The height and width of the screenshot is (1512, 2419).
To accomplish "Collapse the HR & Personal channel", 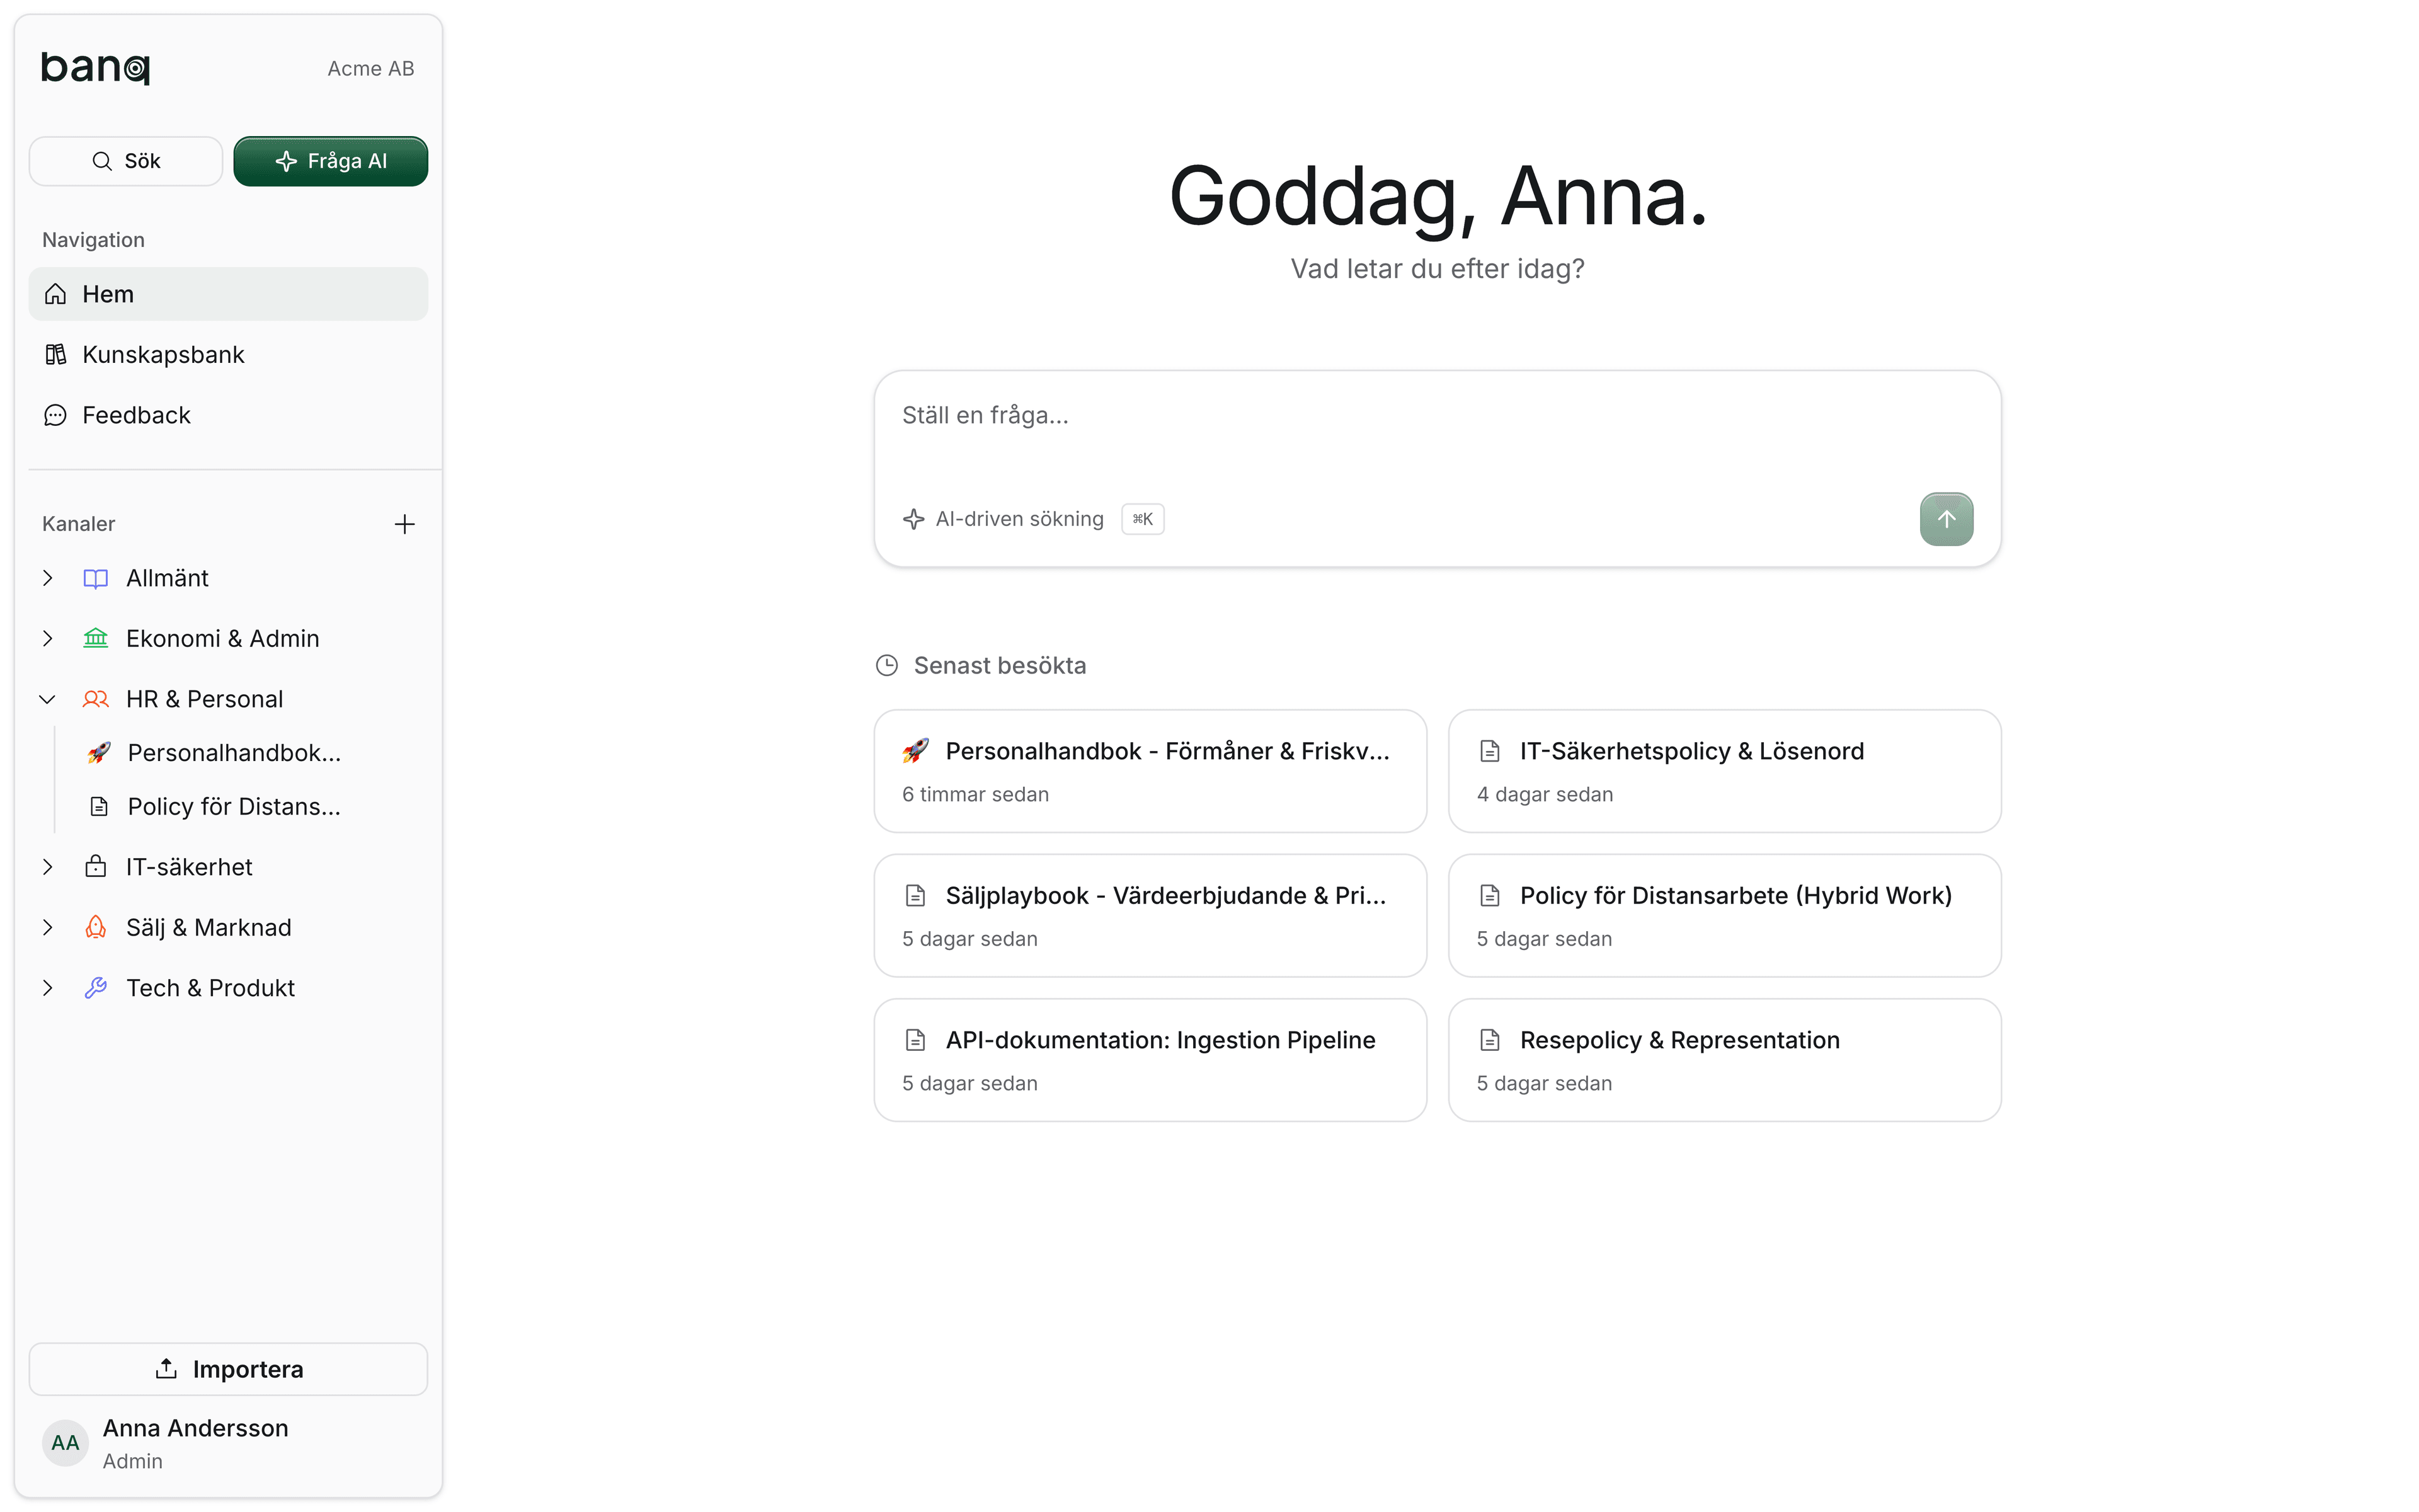I will pos(47,699).
